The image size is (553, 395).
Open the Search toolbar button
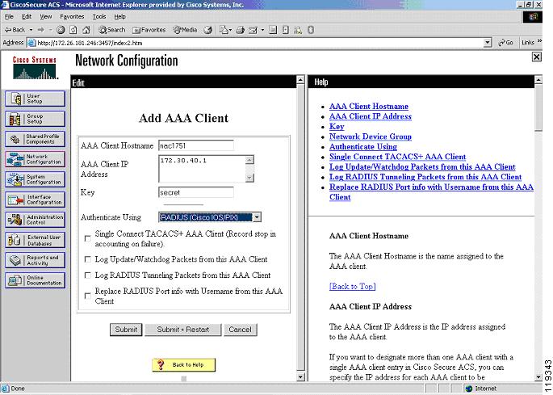point(111,30)
